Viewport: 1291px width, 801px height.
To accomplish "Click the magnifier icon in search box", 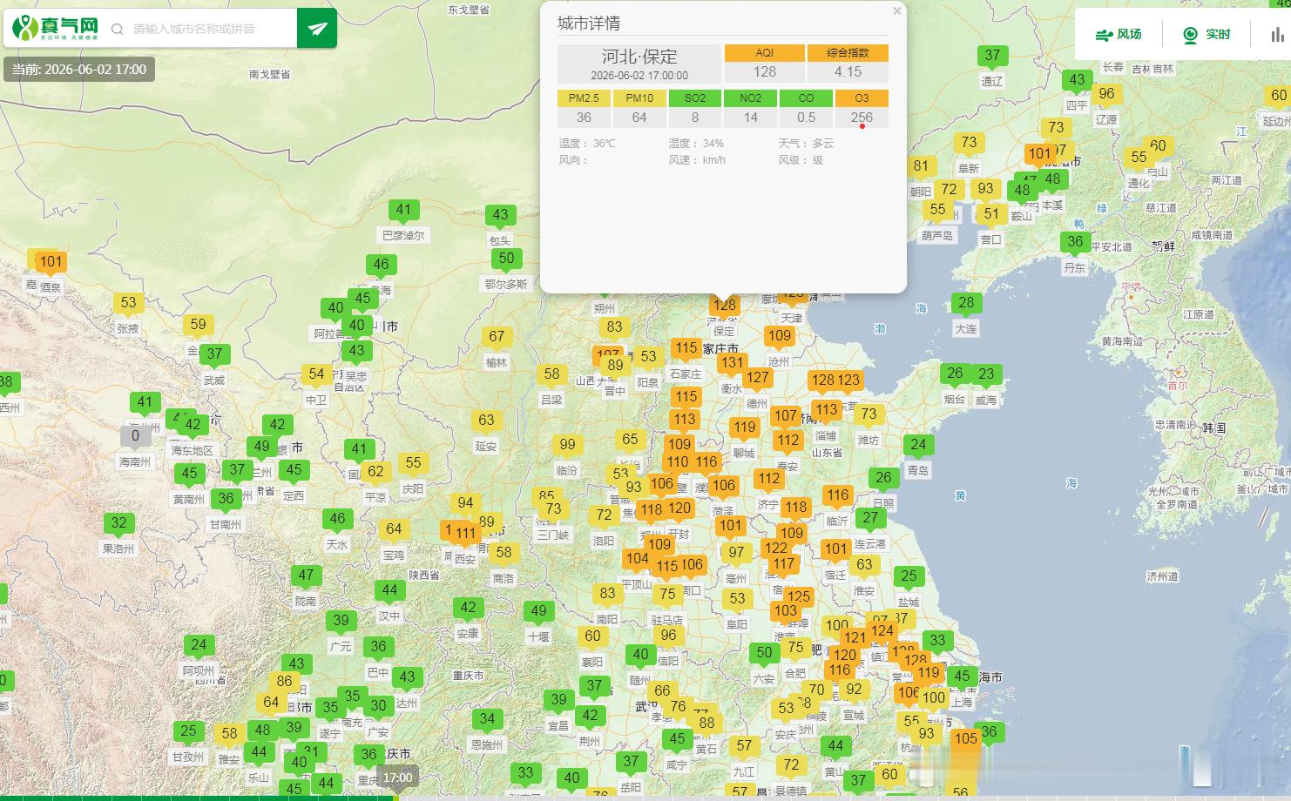I will click(118, 30).
